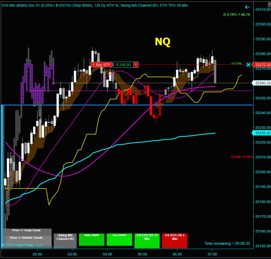Screen dimensions: 271x259
Task: Cancel the Buy STP order with X icon
Action: pyautogui.click(x=248, y=65)
